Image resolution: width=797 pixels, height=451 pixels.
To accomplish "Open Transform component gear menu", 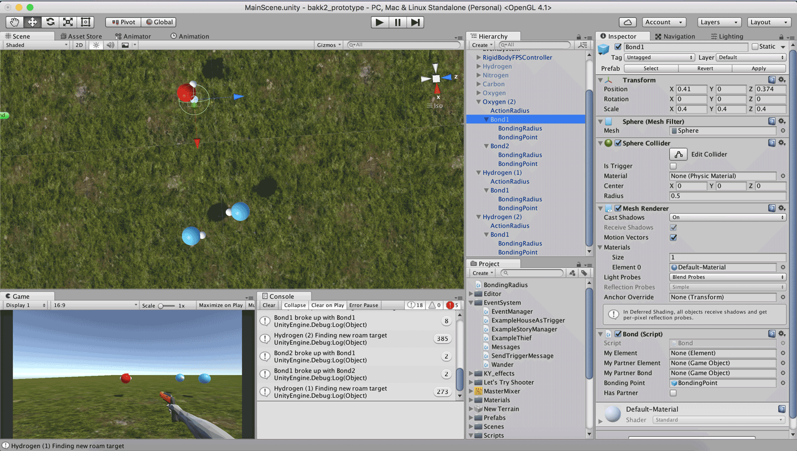I will (782, 80).
